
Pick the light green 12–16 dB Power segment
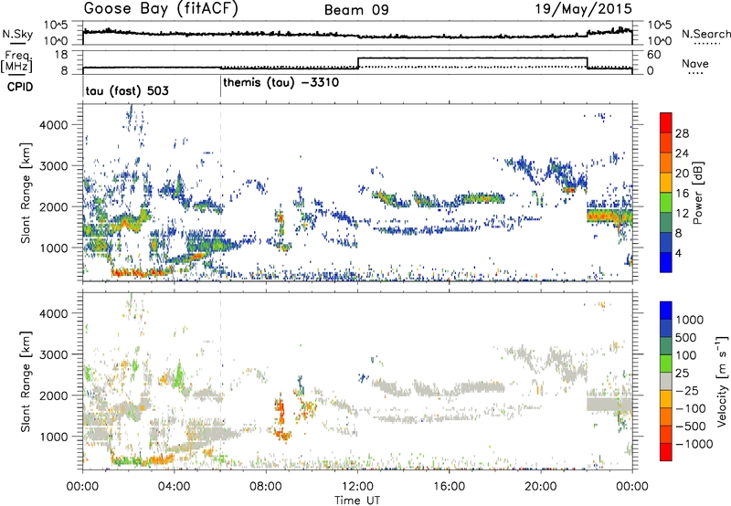click(666, 202)
